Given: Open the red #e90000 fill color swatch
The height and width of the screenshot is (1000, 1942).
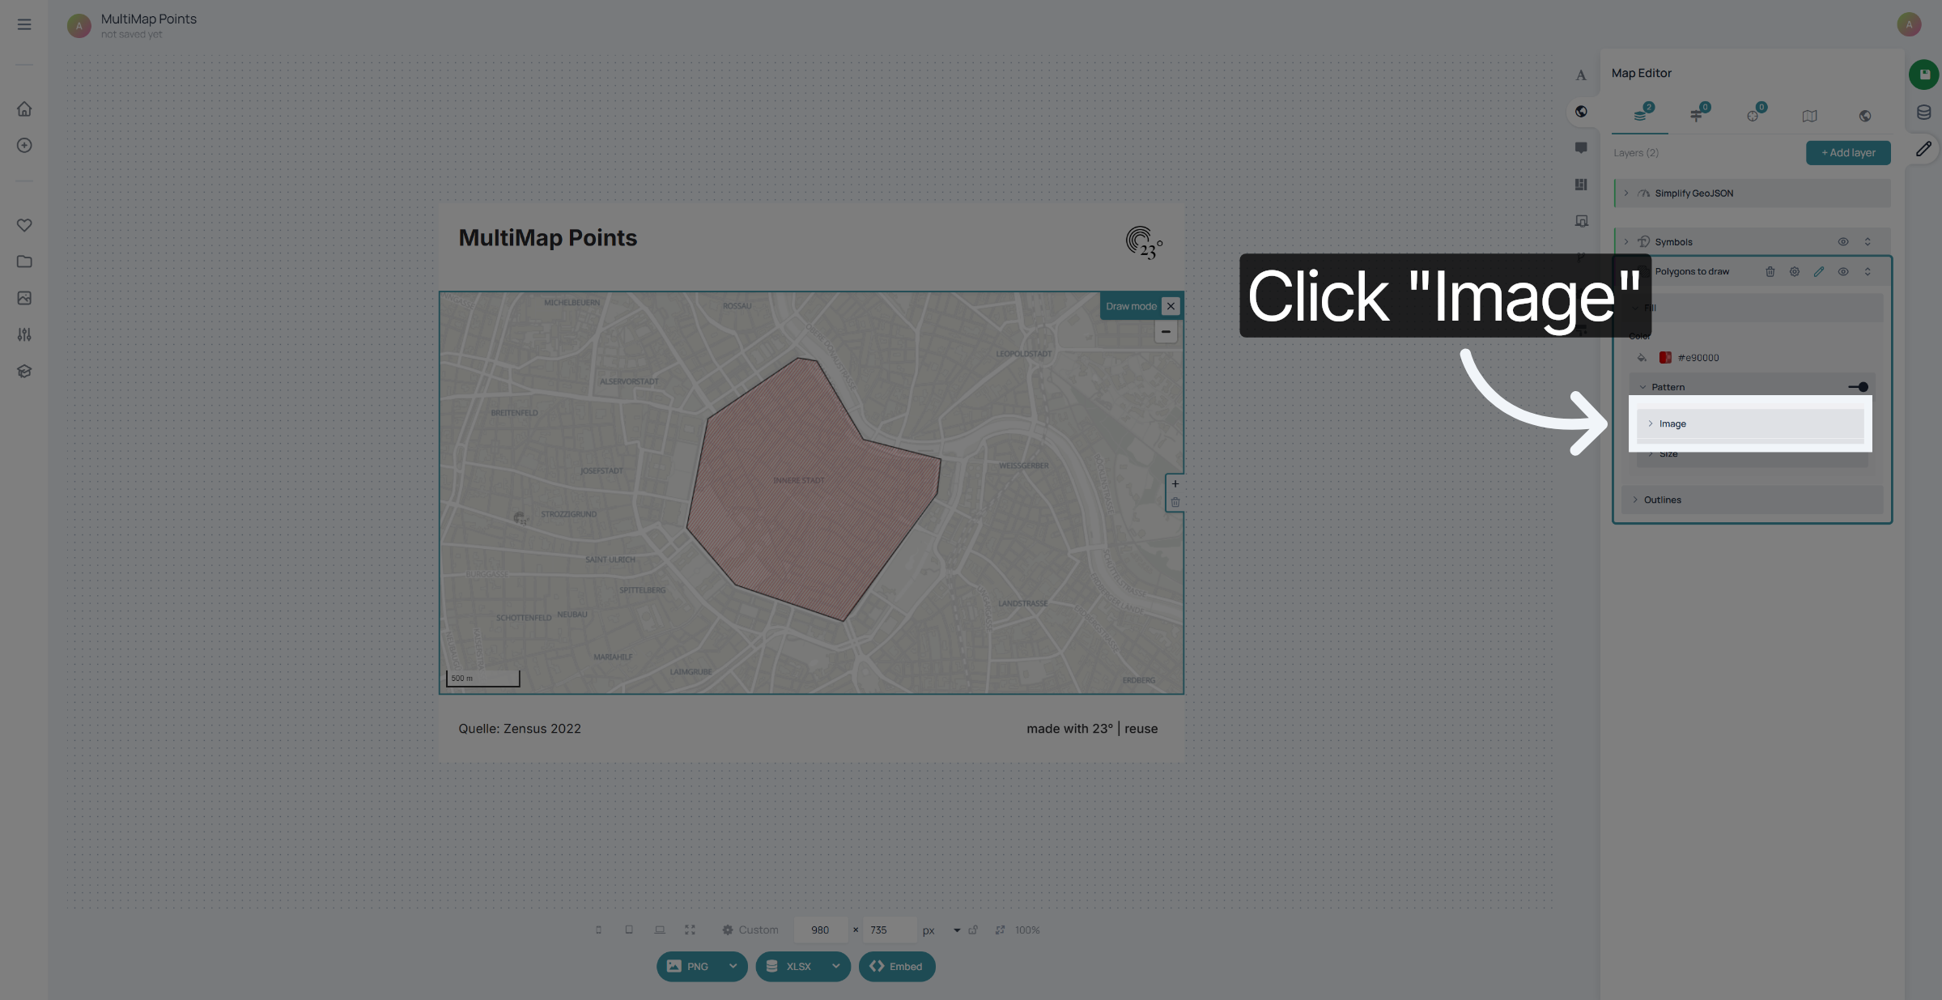Looking at the screenshot, I should (x=1665, y=358).
